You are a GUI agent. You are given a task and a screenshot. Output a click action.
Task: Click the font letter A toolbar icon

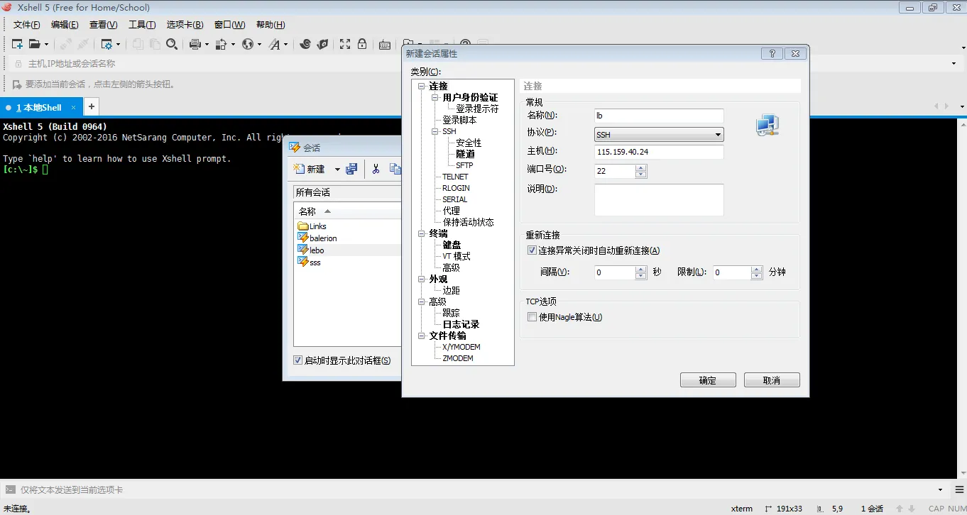pyautogui.click(x=275, y=44)
